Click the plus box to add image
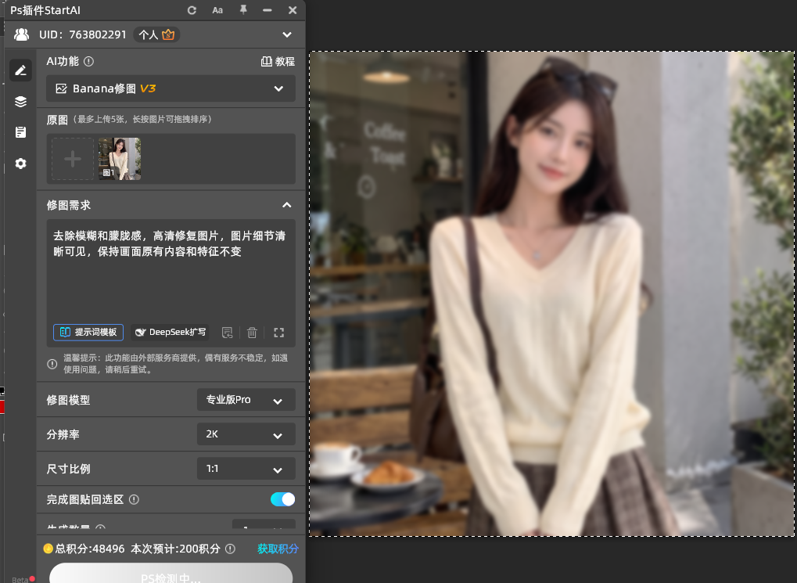This screenshot has width=797, height=583. pyautogui.click(x=73, y=159)
